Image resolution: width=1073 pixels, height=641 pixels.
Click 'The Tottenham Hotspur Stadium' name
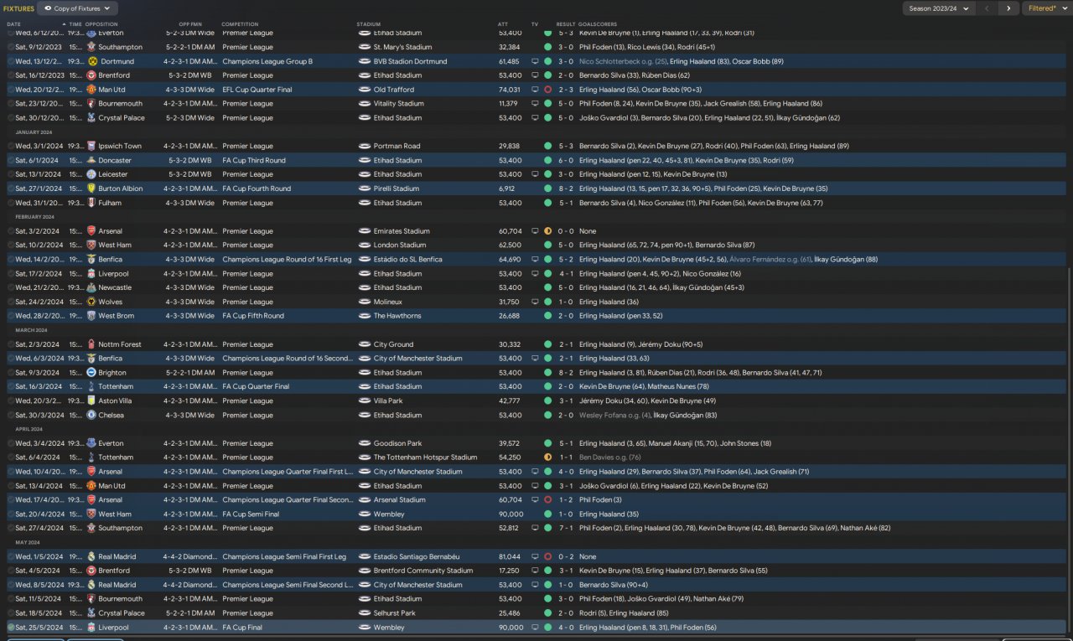point(425,457)
